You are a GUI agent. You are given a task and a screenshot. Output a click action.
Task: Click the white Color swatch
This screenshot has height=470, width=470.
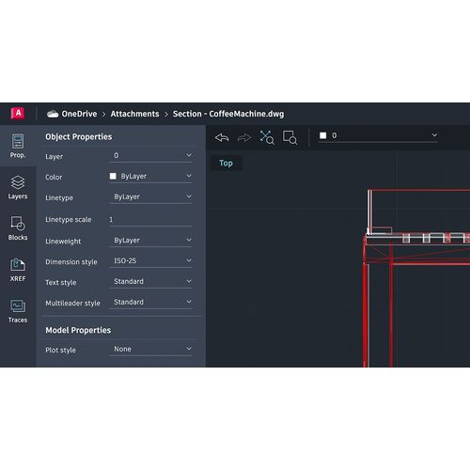click(x=113, y=176)
